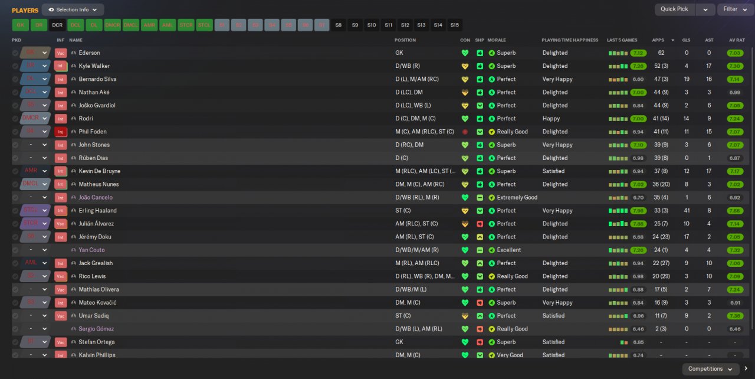The width and height of the screenshot is (755, 379).
Task: Click Ederson's last 5 games form bars
Action: coord(618,53)
